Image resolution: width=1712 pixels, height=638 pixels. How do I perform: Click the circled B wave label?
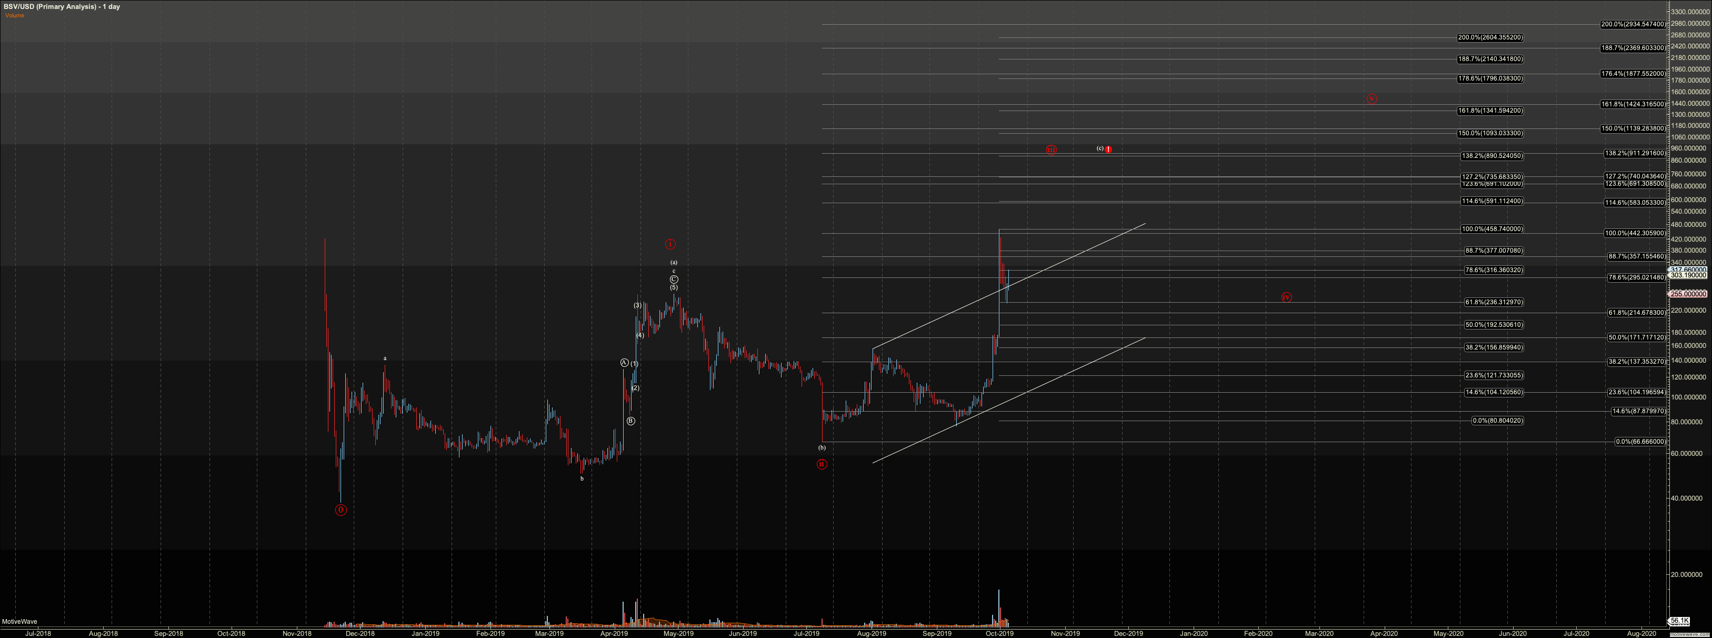630,421
